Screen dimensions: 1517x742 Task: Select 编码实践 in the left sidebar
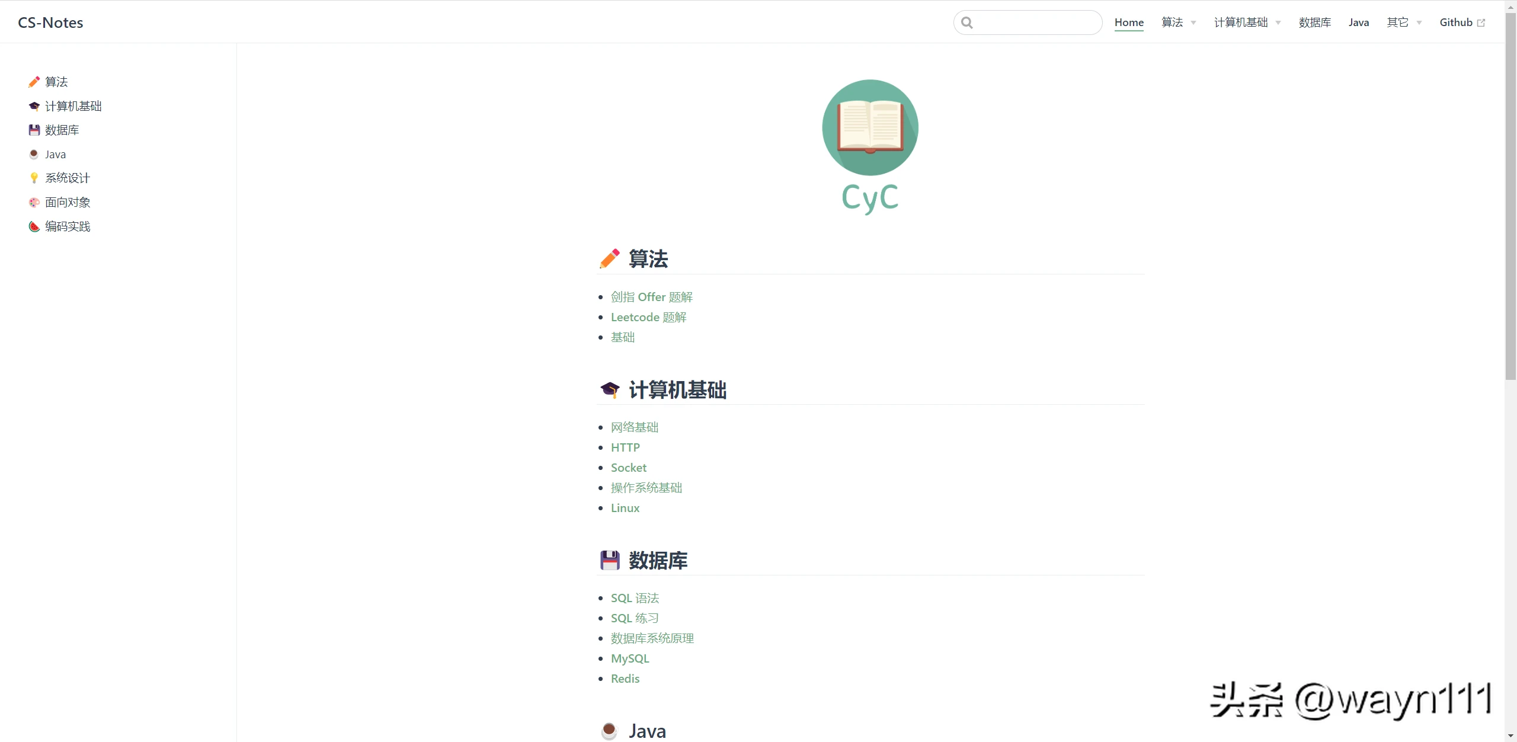coord(68,226)
